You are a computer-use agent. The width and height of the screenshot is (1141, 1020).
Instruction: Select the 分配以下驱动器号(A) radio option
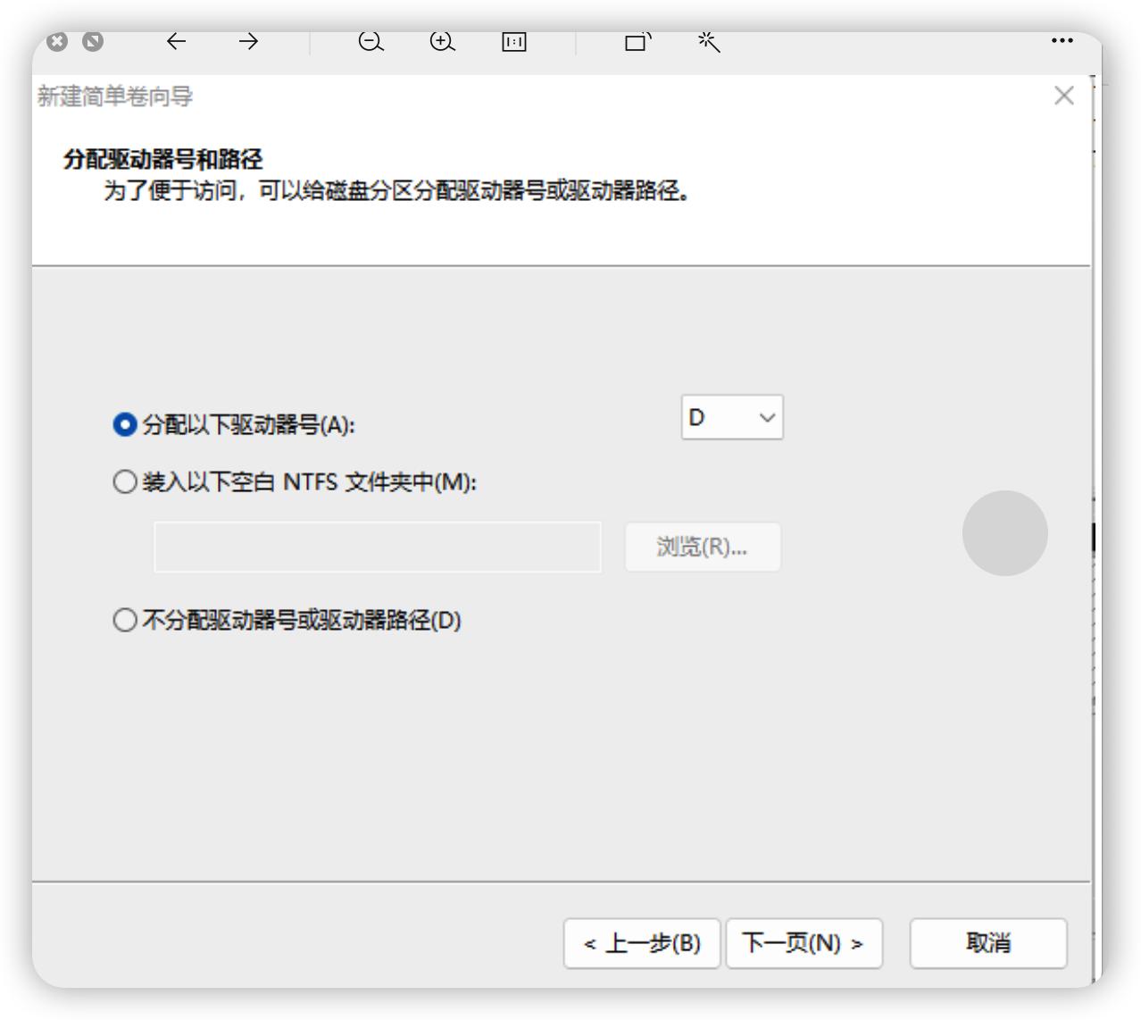click(x=125, y=424)
